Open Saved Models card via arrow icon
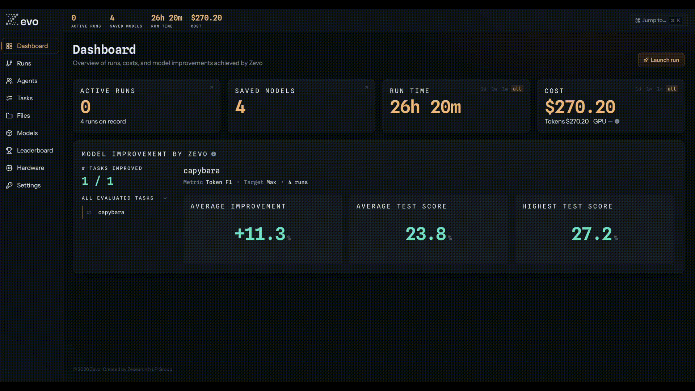This screenshot has width=695, height=391. (366, 88)
